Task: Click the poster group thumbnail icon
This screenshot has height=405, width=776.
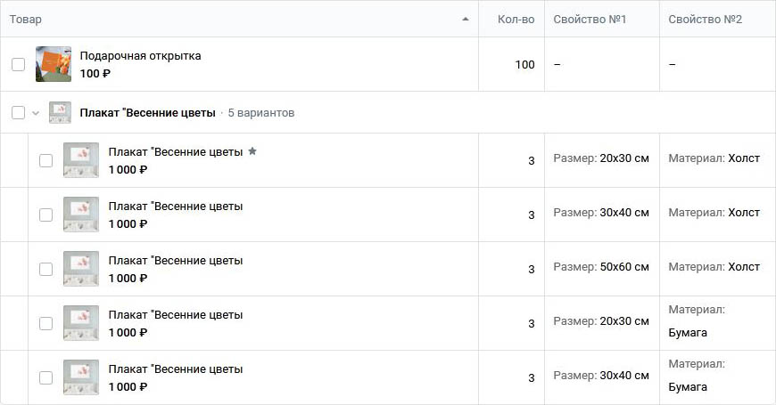Action: [60, 113]
